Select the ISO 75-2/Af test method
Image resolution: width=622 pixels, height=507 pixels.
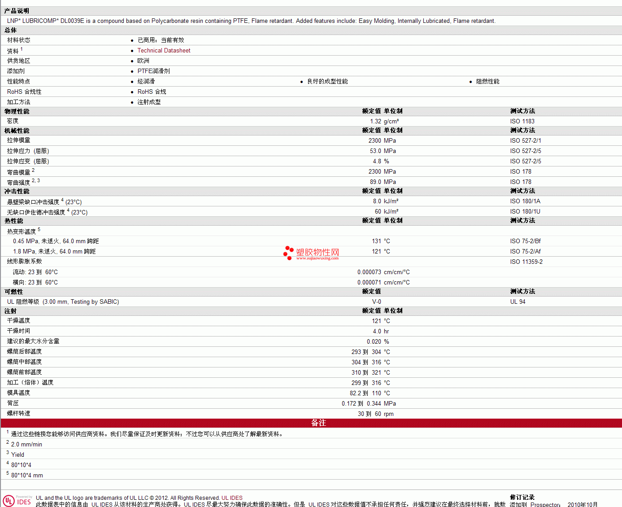[526, 252]
